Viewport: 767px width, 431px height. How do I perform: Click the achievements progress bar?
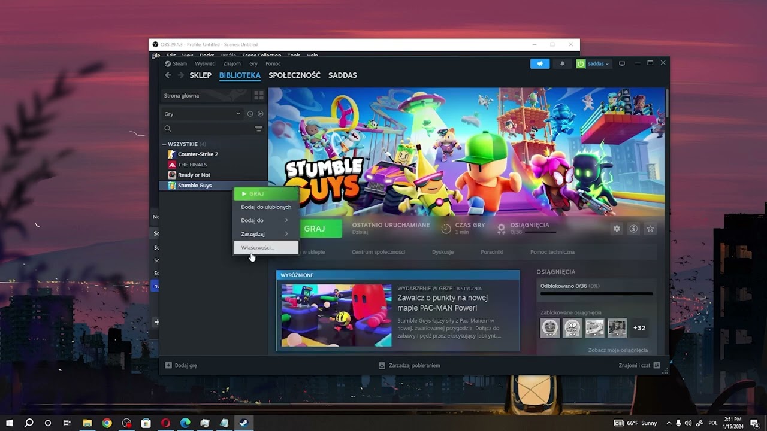tap(596, 294)
